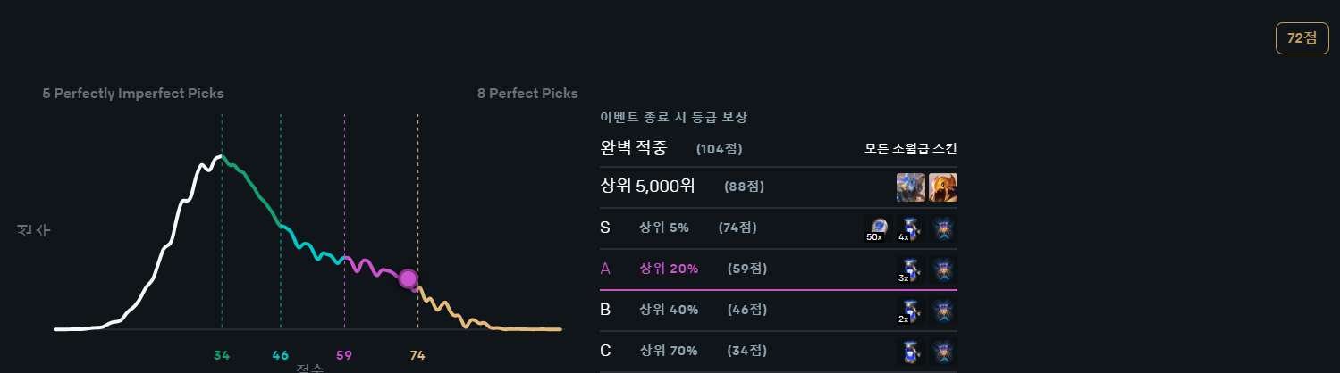The height and width of the screenshot is (373, 1340).
Task: Select the blue champion skin reward thumbnail
Action: 911,187
